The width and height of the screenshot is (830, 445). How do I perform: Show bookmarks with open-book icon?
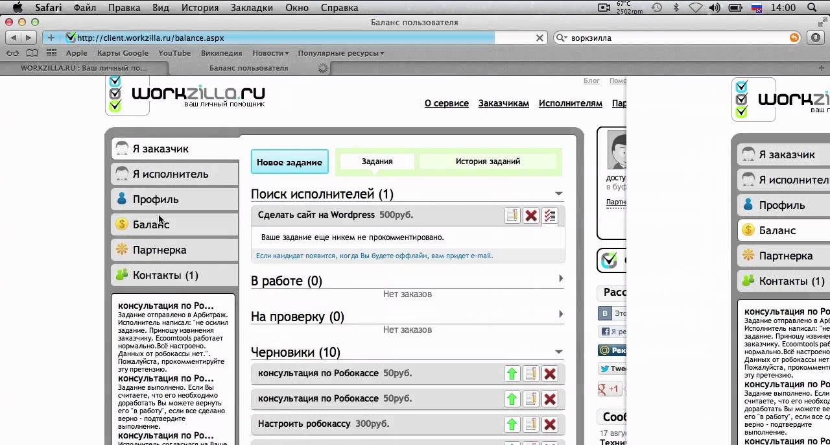(x=32, y=53)
